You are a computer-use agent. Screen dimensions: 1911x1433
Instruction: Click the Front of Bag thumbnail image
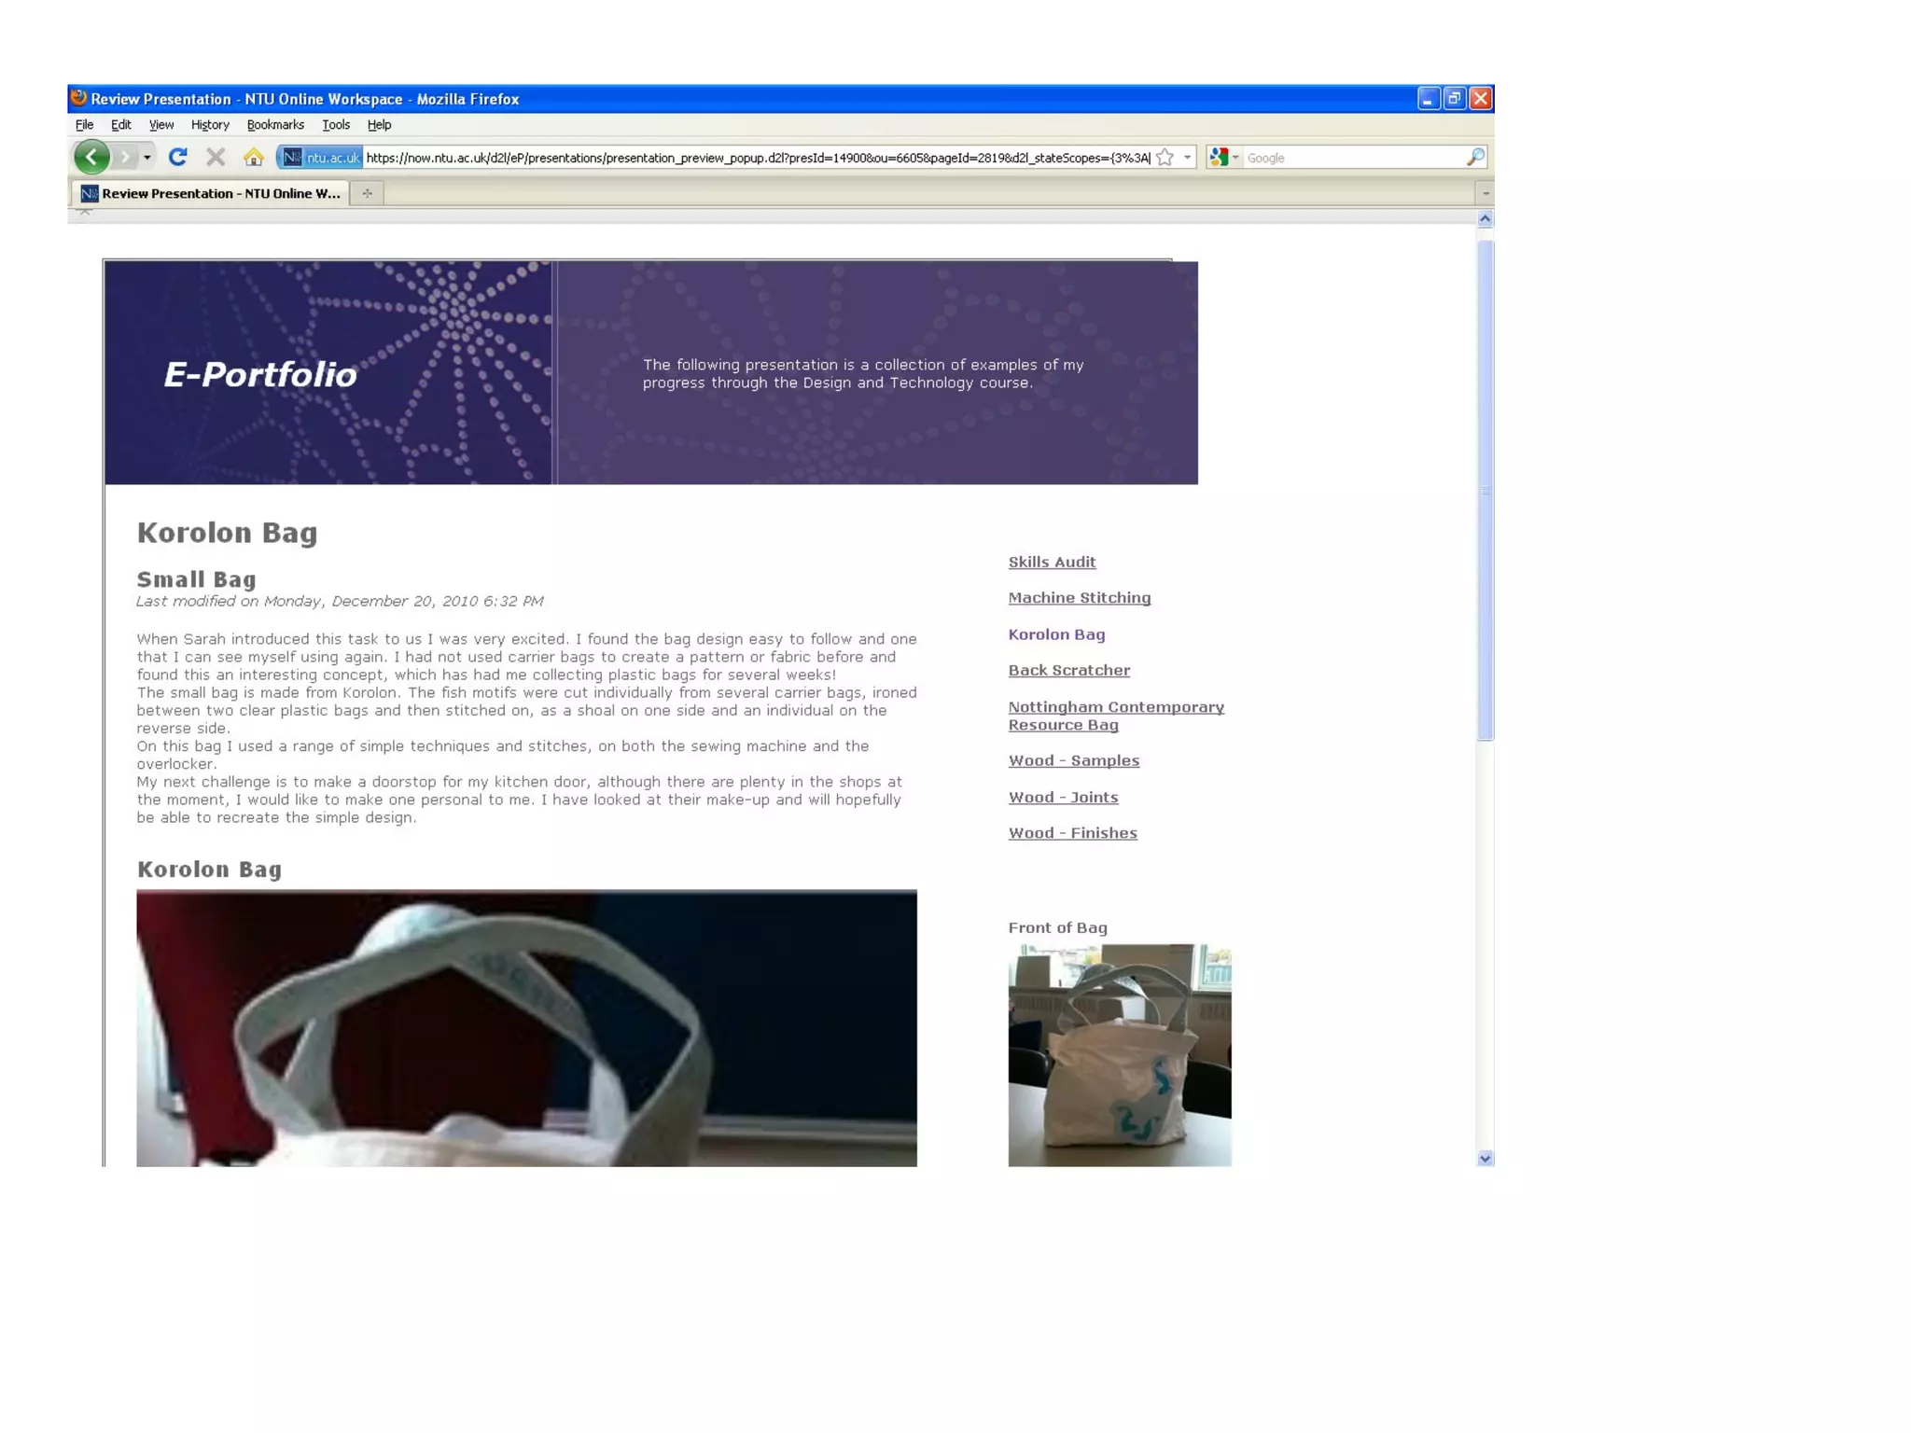tap(1120, 1055)
